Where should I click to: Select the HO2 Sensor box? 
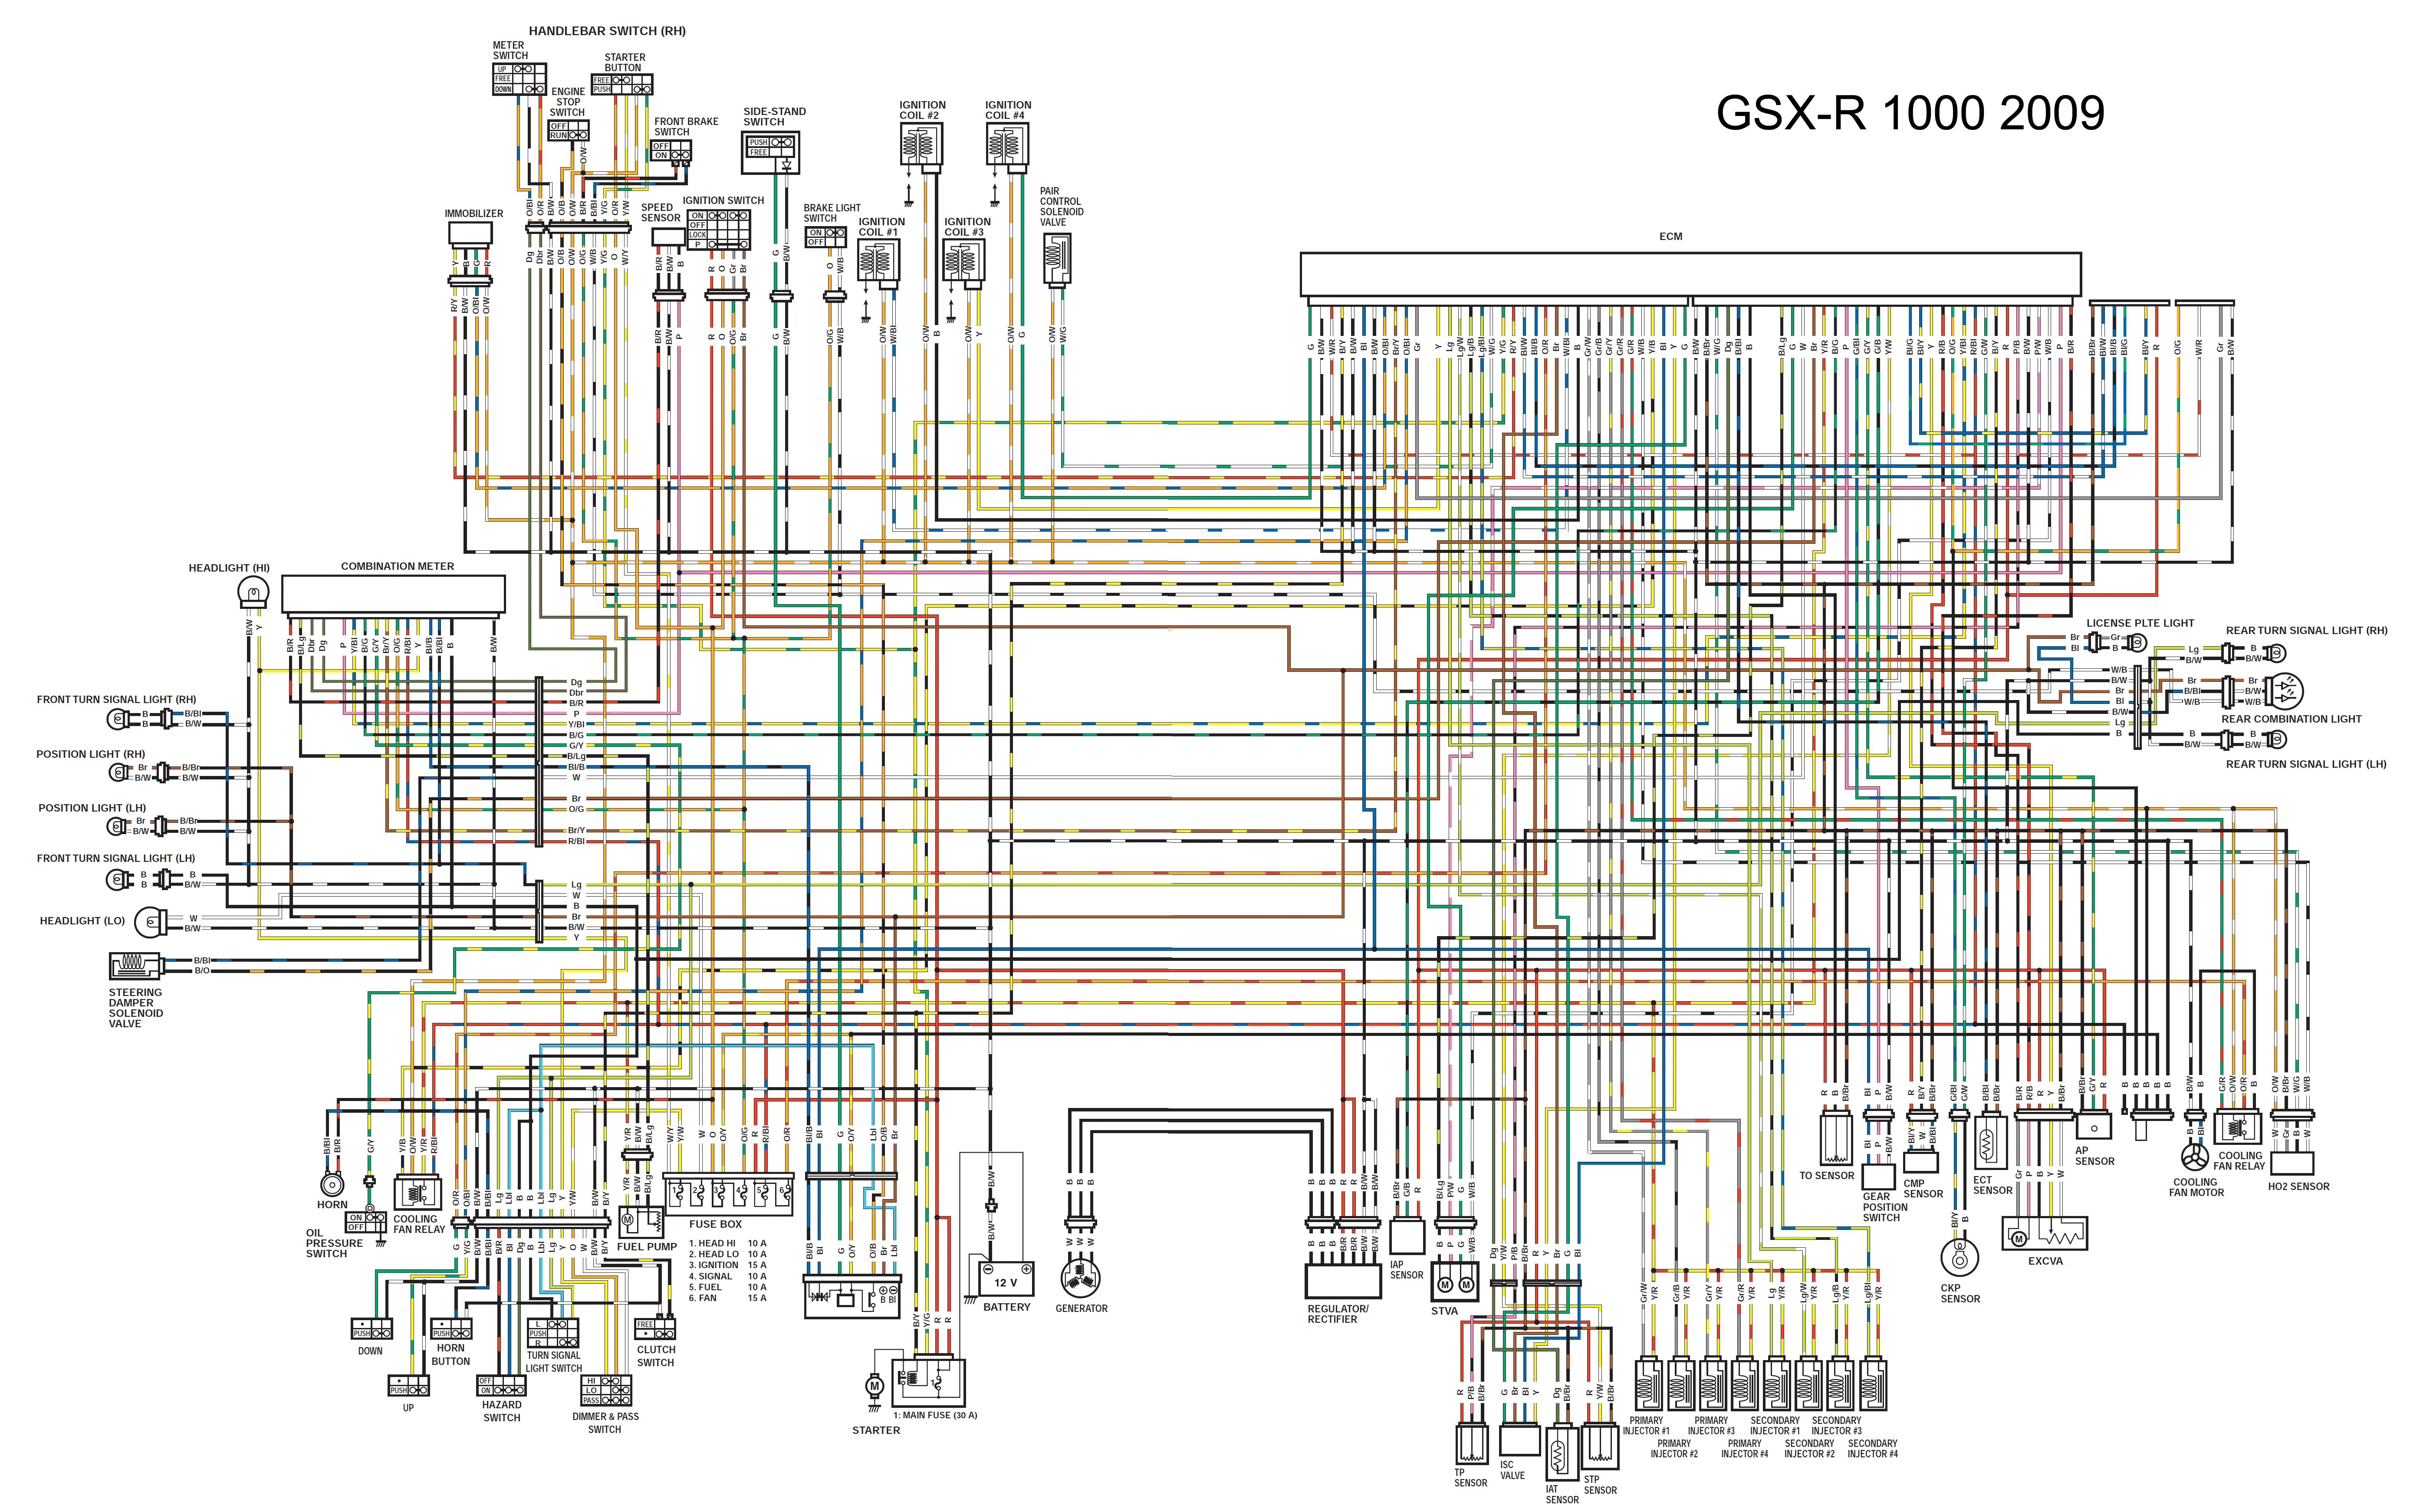[x=2292, y=1163]
